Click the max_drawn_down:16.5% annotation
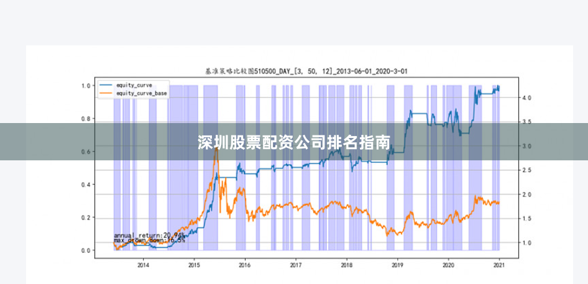Screen dimensions: 588x284 tap(149, 240)
